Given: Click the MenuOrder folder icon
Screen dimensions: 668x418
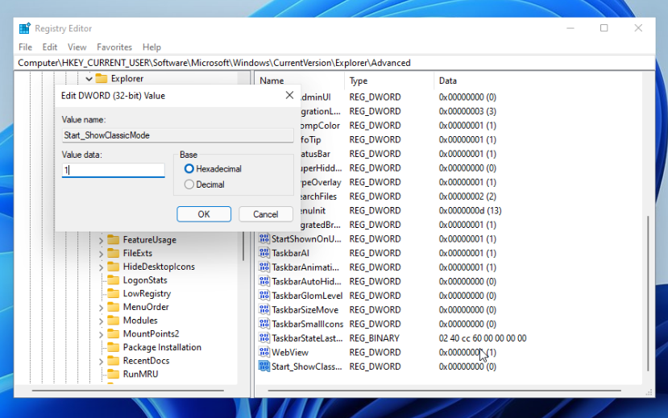Looking at the screenshot, I should (114, 307).
